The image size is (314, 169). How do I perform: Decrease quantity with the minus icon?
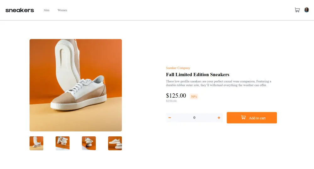pos(170,118)
